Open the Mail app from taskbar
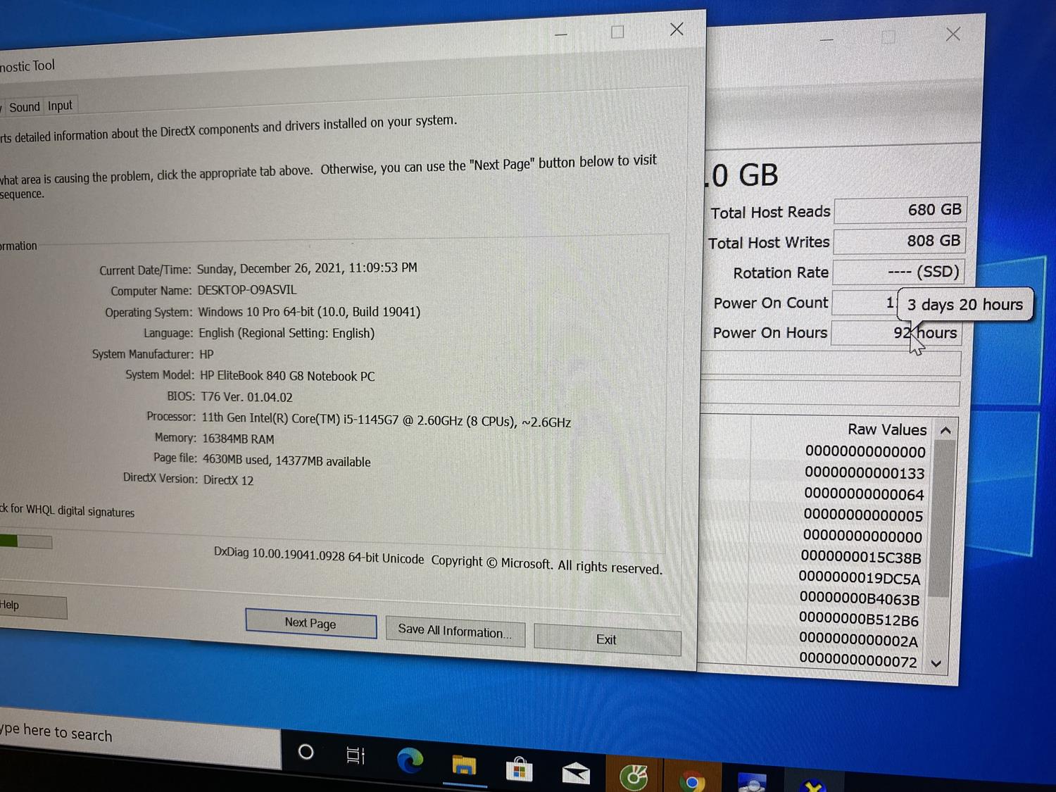The width and height of the screenshot is (1056, 792). click(576, 773)
